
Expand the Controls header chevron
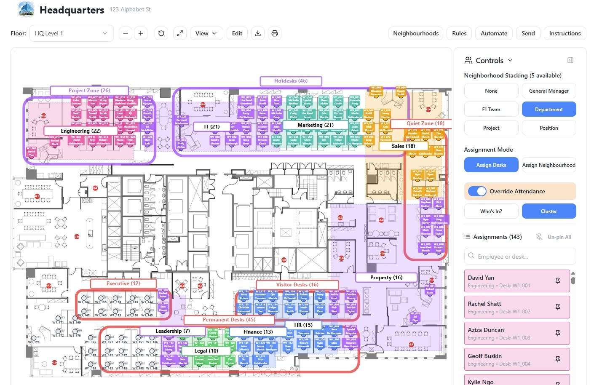(x=510, y=60)
